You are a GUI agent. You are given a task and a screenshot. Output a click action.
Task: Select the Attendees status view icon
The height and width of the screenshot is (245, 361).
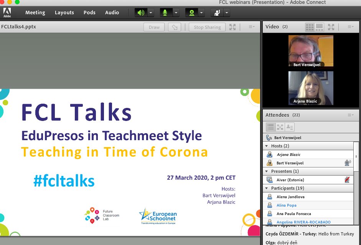290,127
